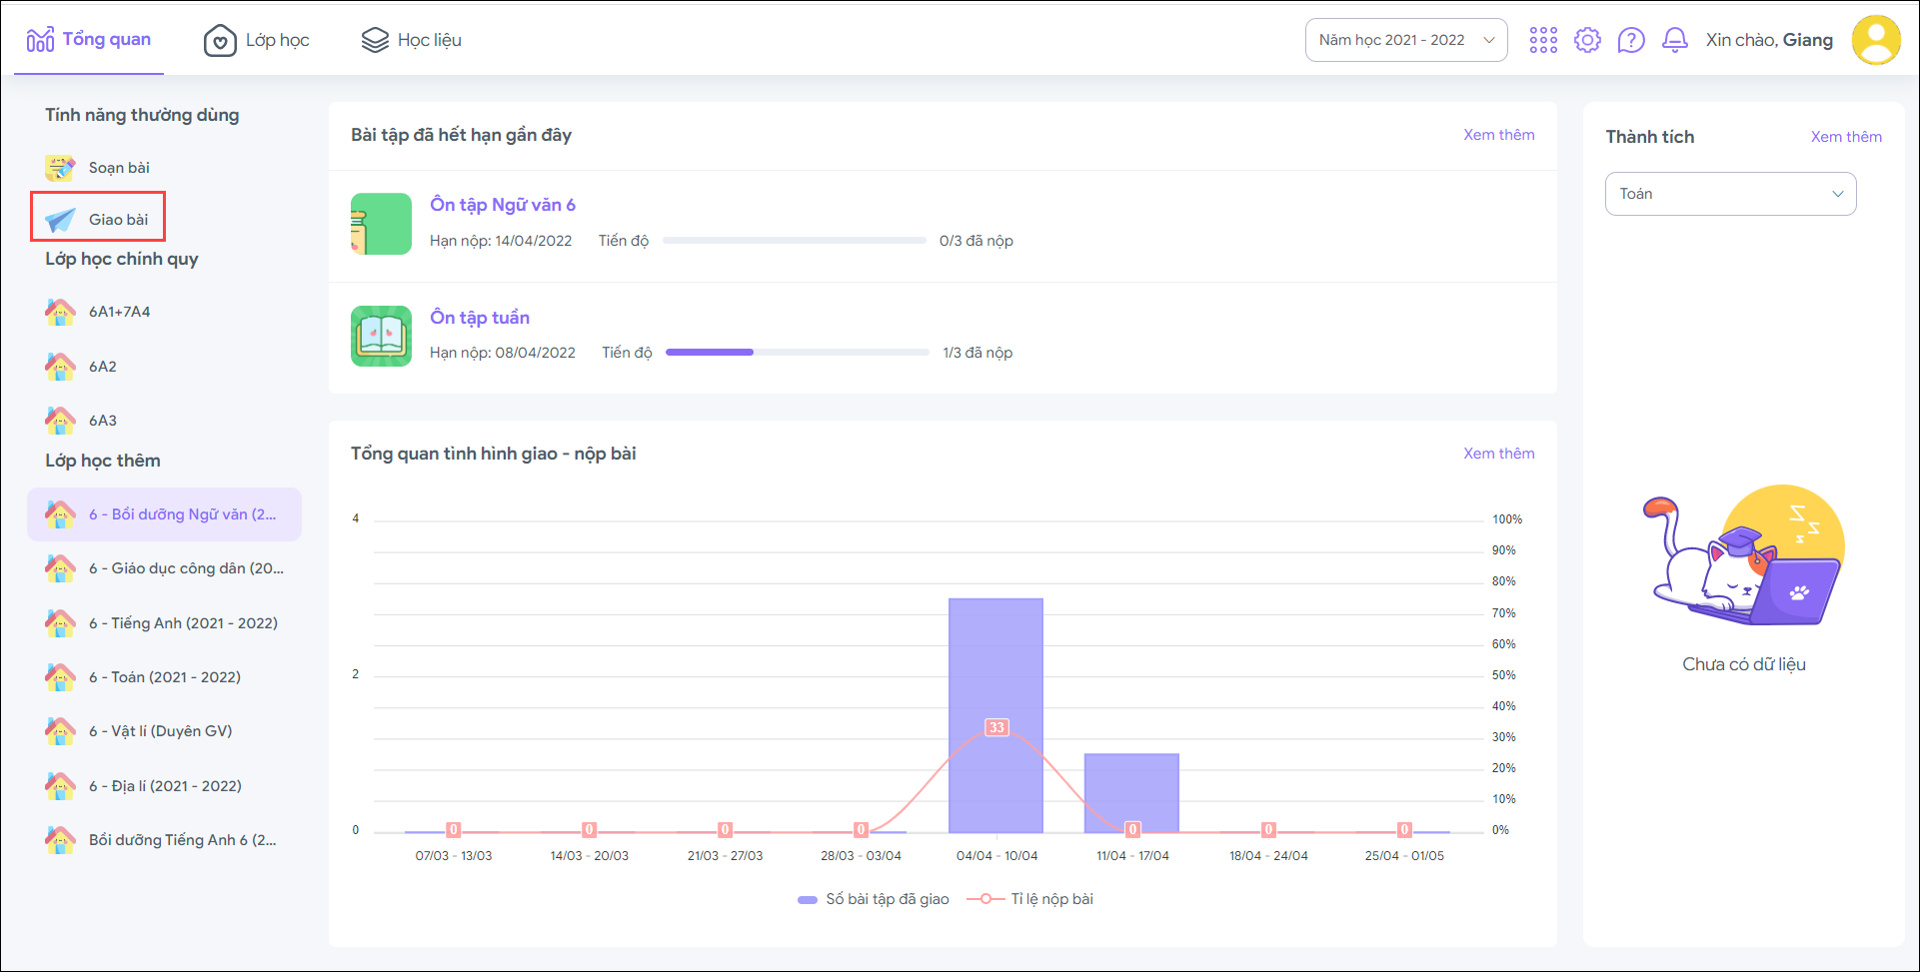
Task: Click the Ôn tập tuần book thumbnail
Action: click(381, 336)
